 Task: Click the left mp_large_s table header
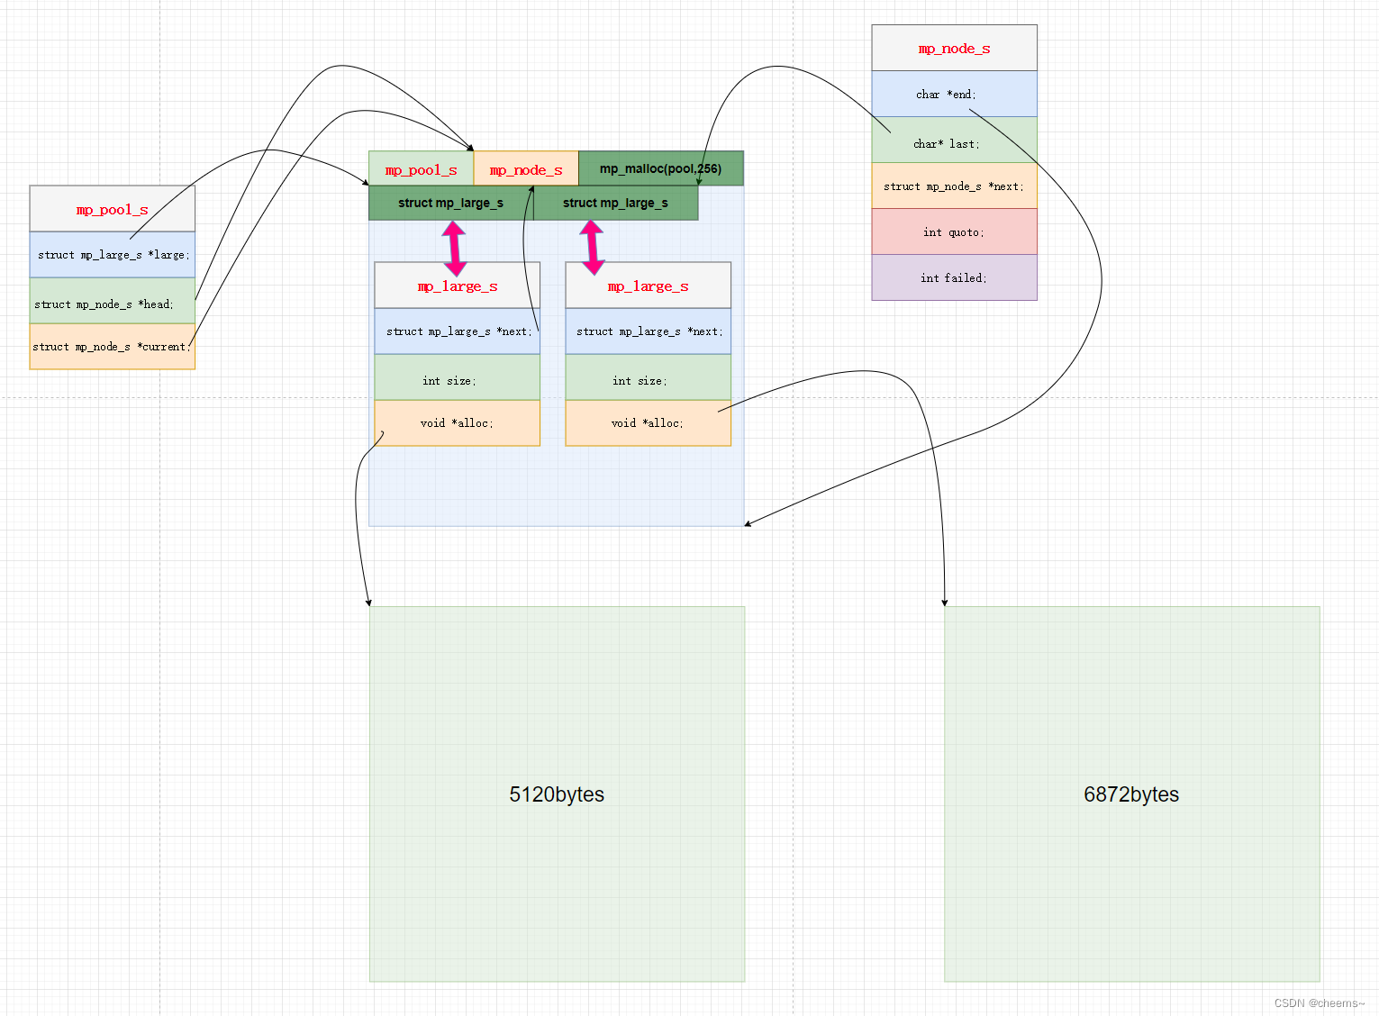tap(458, 286)
